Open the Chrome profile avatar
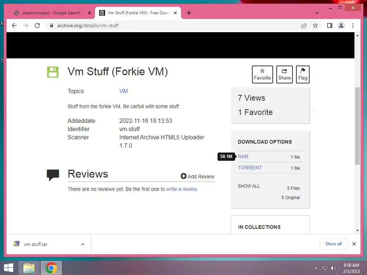 point(341,25)
